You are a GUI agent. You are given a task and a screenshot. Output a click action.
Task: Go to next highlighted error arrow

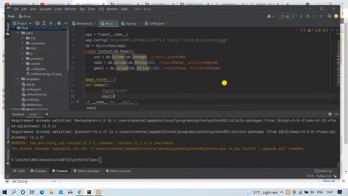(337, 30)
